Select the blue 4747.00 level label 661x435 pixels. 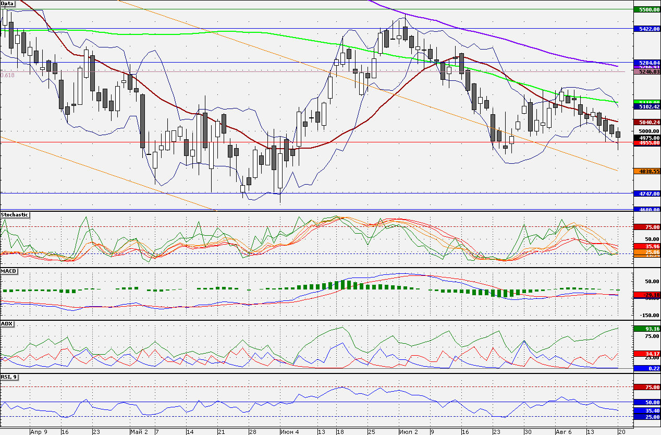point(646,193)
